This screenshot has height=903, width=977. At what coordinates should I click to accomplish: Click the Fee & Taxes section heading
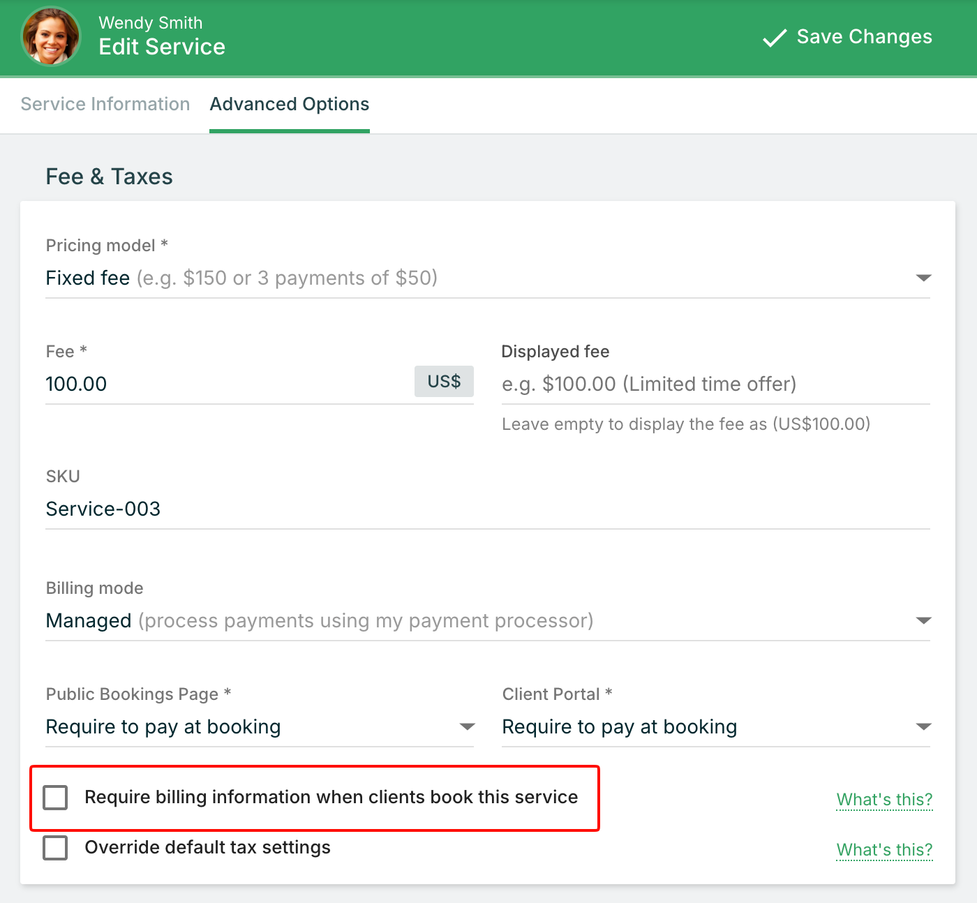tap(110, 177)
